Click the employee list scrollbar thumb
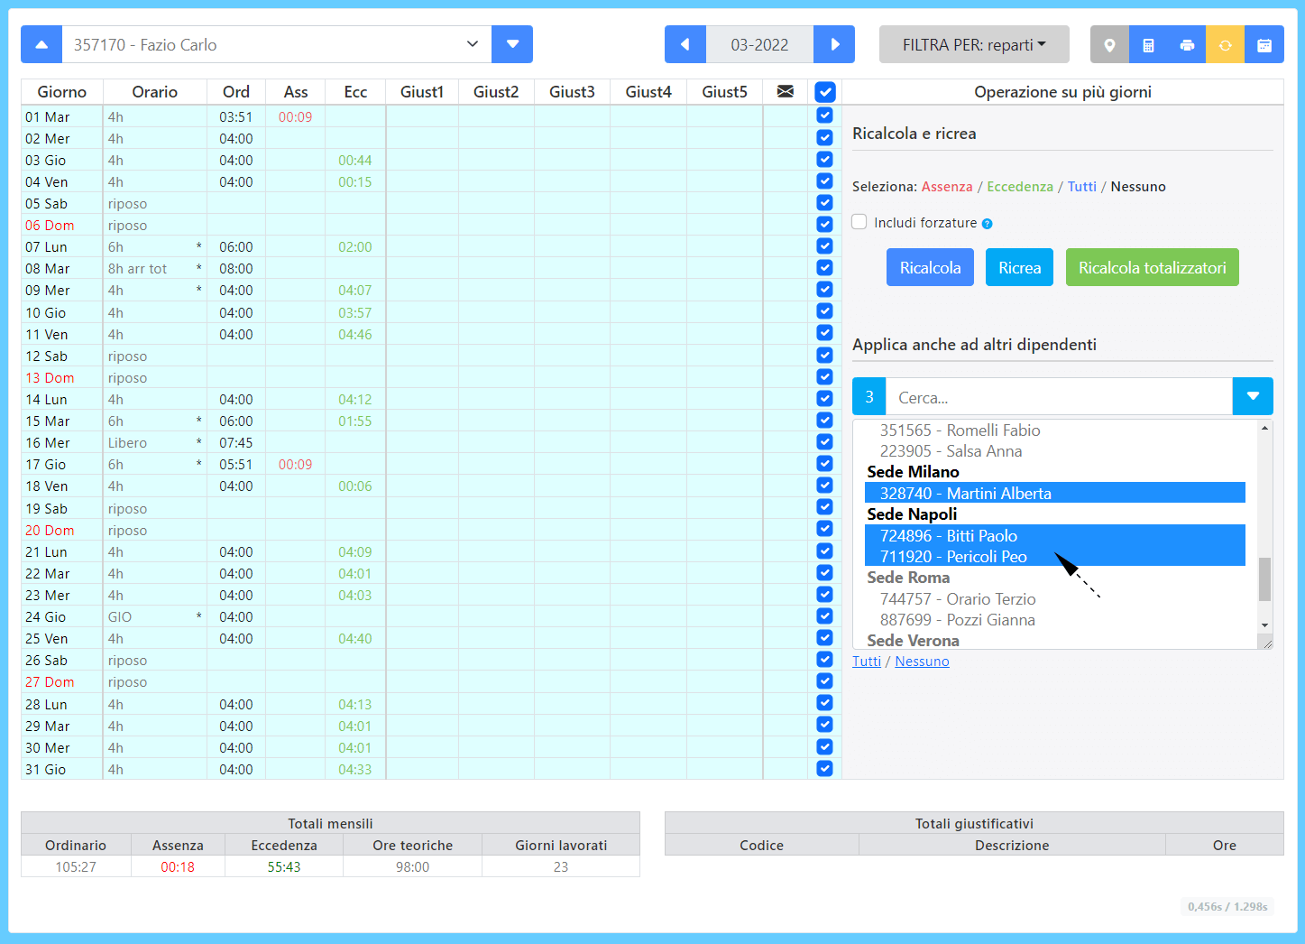 click(1264, 578)
